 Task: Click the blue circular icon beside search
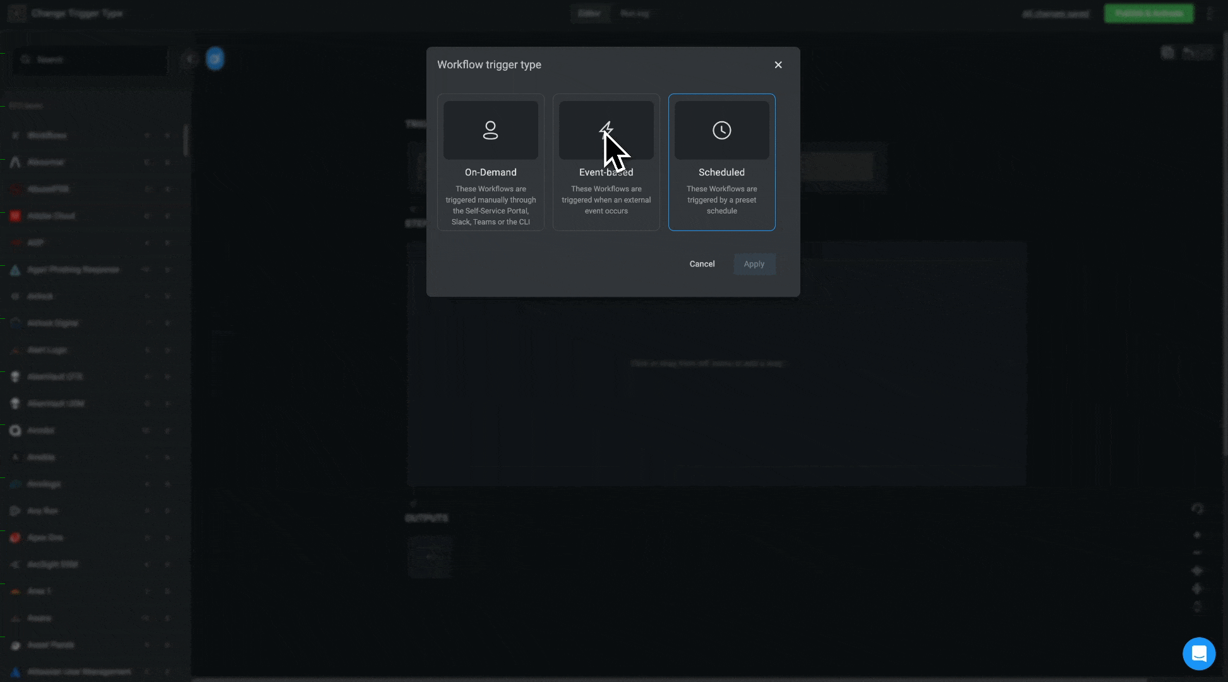(x=215, y=59)
